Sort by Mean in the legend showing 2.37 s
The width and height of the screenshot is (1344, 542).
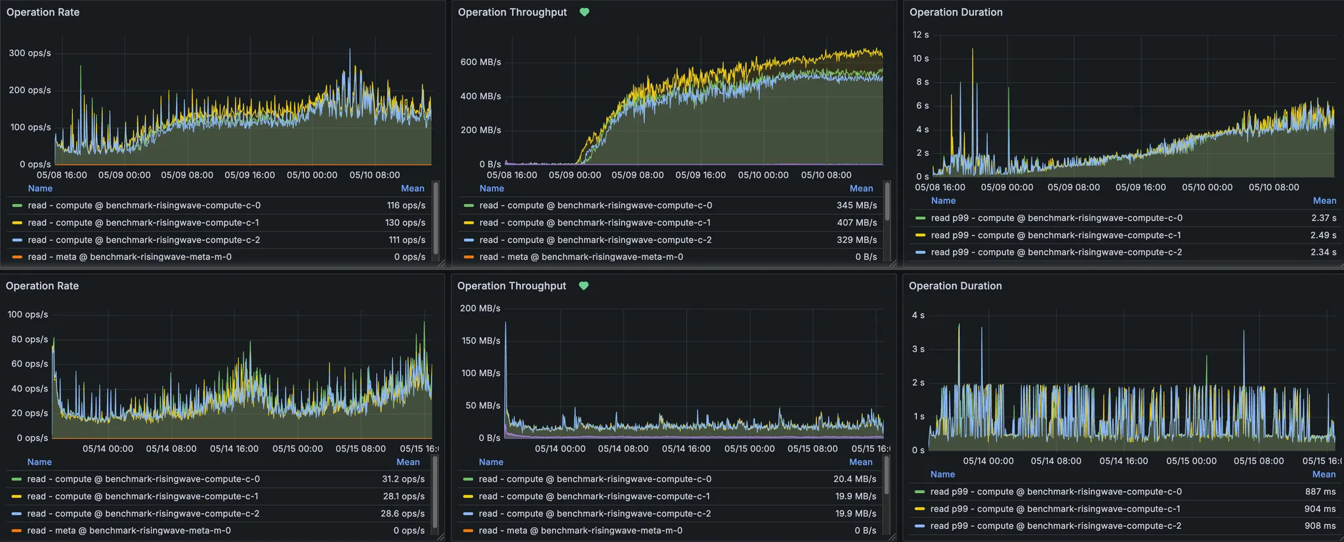click(1324, 201)
